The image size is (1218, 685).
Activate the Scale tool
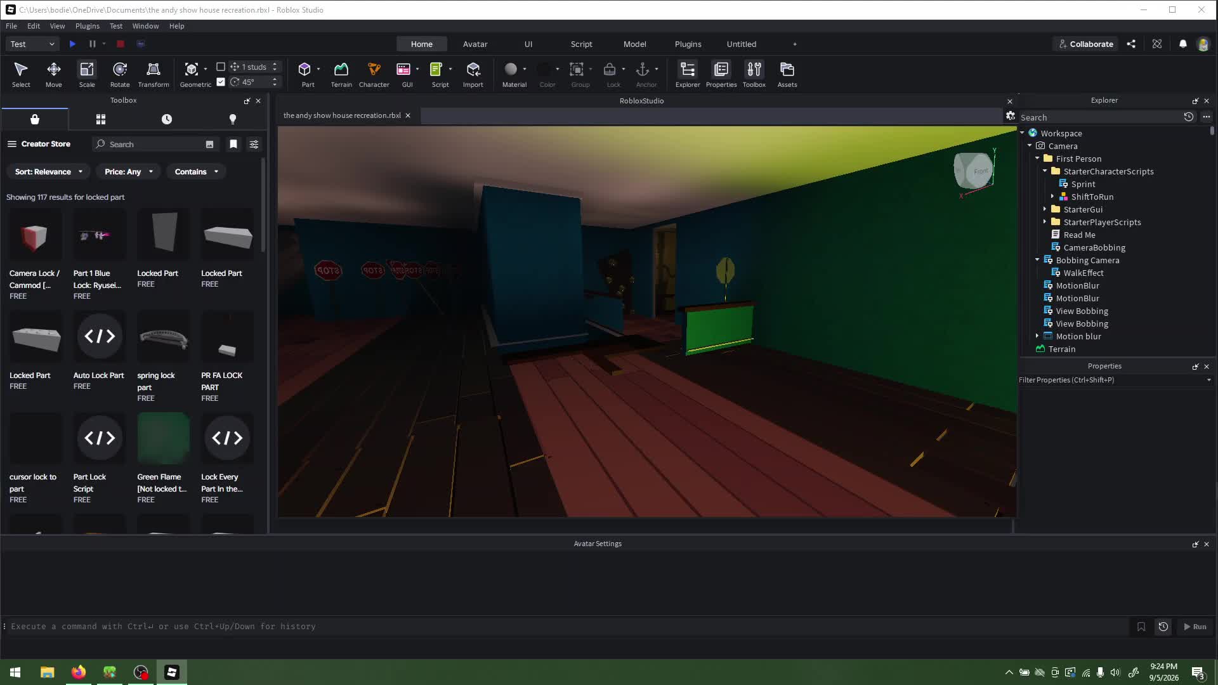[x=87, y=74]
